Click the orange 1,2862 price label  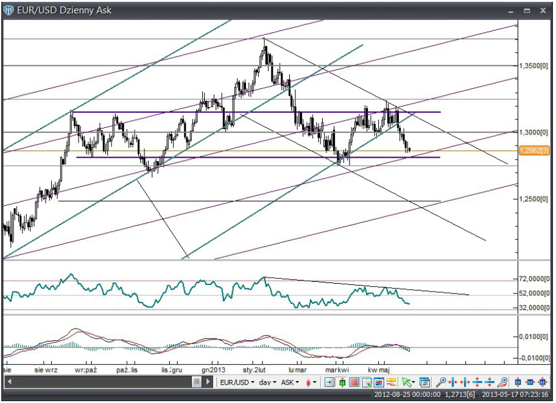[x=534, y=150]
